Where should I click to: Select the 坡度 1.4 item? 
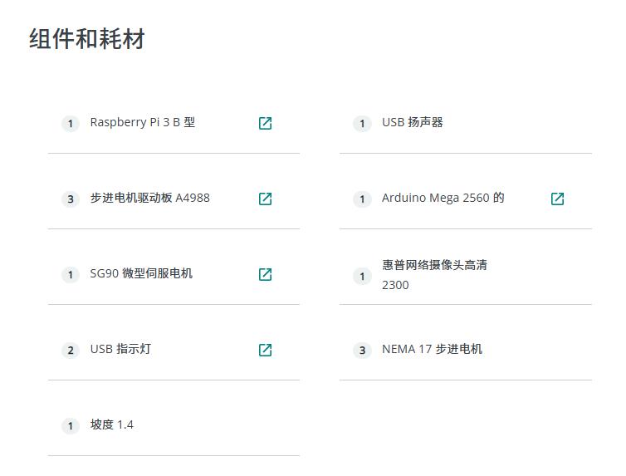click(x=111, y=424)
